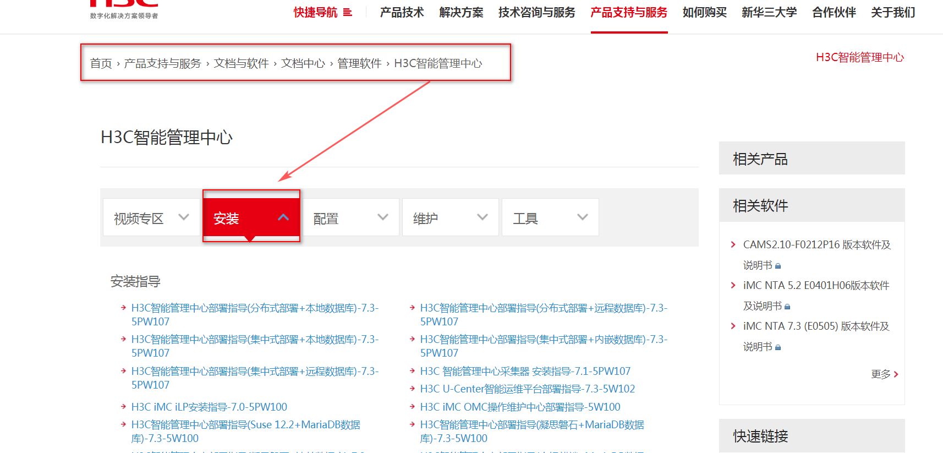Image resolution: width=943 pixels, height=453 pixels.
Task: Go to 新华三大学 in the navigation
Action: (769, 12)
